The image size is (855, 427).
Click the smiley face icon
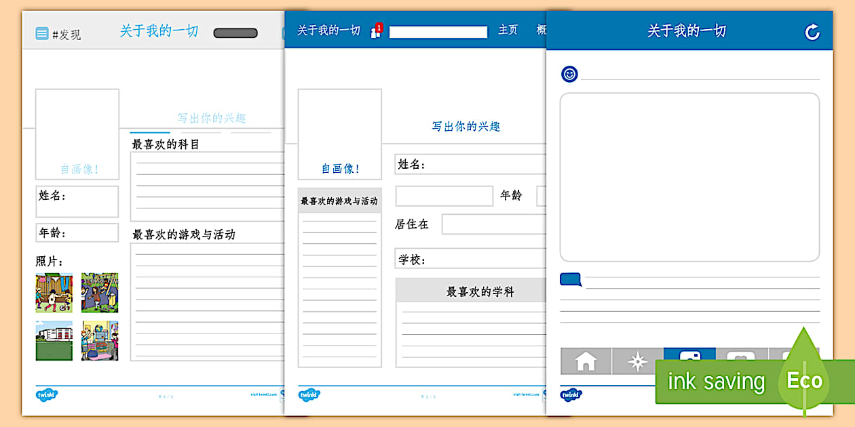tap(569, 74)
